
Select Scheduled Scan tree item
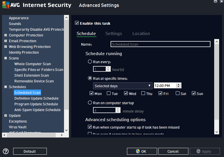click(28, 92)
